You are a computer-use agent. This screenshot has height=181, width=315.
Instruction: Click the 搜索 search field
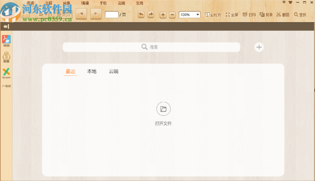(151, 47)
